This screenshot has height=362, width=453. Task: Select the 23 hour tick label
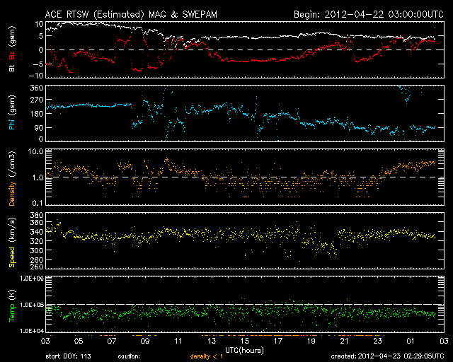coord(377,341)
